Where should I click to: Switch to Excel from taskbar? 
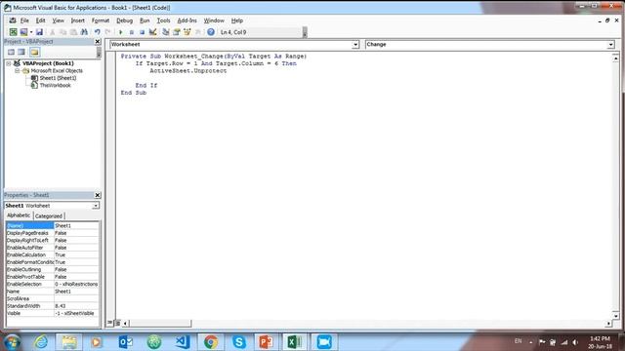(x=295, y=342)
